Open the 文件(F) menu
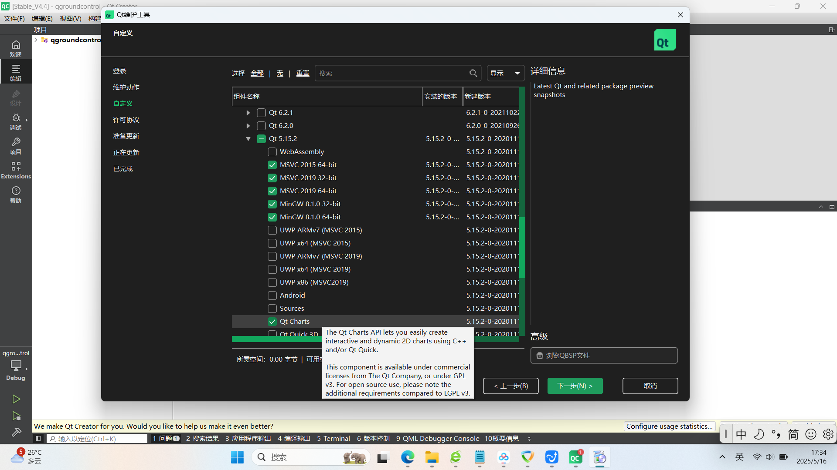Image resolution: width=837 pixels, height=470 pixels. pos(14,18)
